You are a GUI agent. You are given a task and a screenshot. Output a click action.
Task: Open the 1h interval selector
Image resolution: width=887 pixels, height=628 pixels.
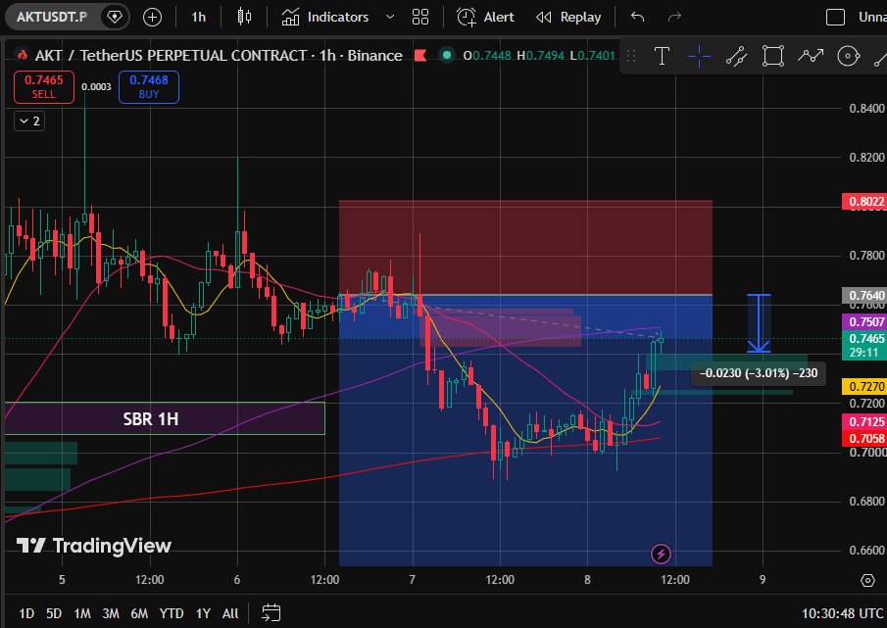pyautogui.click(x=199, y=17)
